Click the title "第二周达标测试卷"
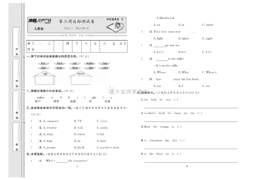 click(76, 21)
